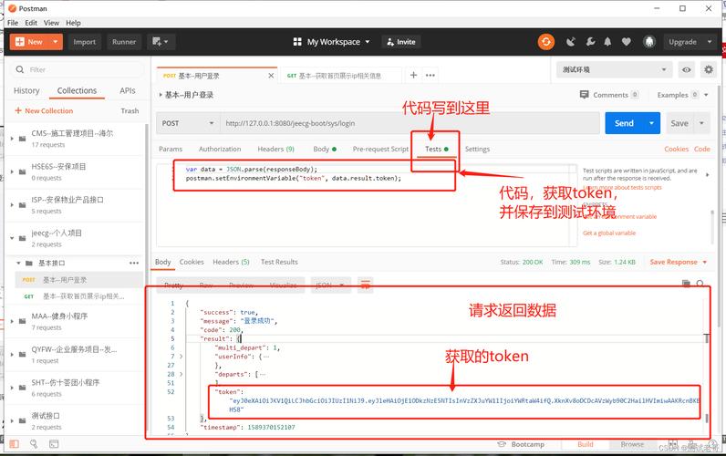The width and height of the screenshot is (726, 456).
Task: Click the orange sync status icon
Action: click(x=546, y=42)
